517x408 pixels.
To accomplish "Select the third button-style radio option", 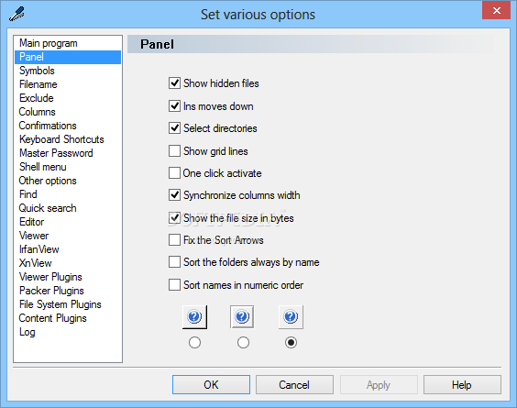I will (291, 343).
